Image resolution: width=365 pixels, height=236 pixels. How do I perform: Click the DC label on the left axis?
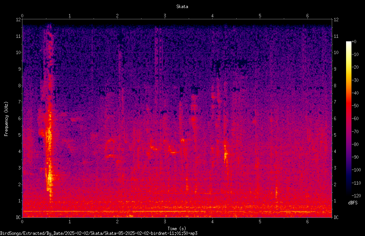pos(18,217)
